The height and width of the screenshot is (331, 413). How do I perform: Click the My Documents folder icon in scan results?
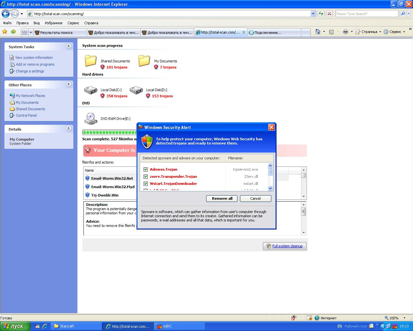click(x=144, y=60)
